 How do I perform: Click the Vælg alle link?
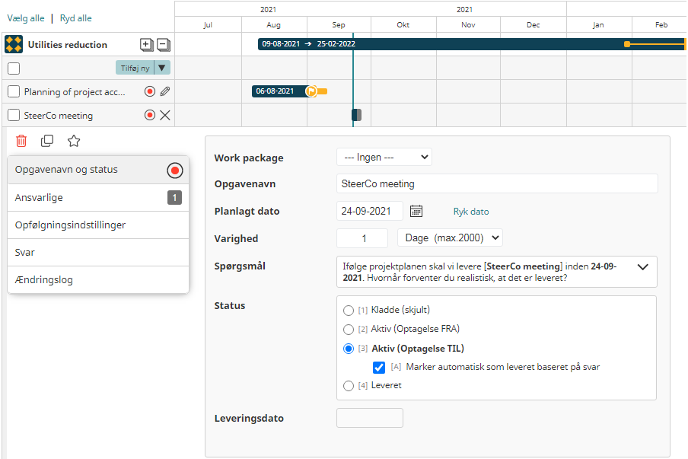click(x=26, y=18)
